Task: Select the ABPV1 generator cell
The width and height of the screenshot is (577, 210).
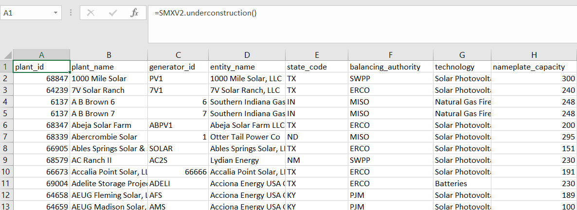Action: [178, 125]
